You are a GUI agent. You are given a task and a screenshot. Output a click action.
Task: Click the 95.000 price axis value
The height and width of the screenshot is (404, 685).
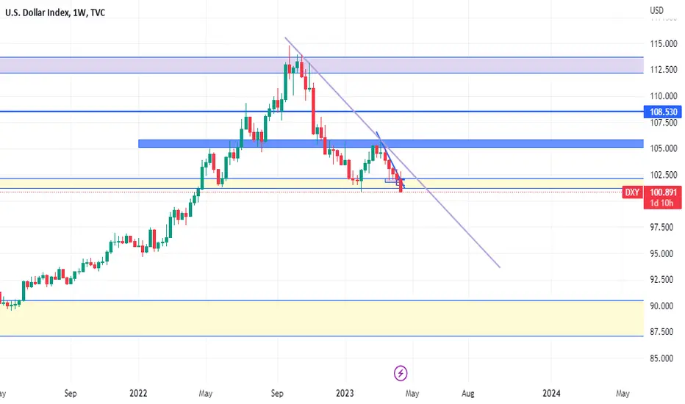(663, 253)
